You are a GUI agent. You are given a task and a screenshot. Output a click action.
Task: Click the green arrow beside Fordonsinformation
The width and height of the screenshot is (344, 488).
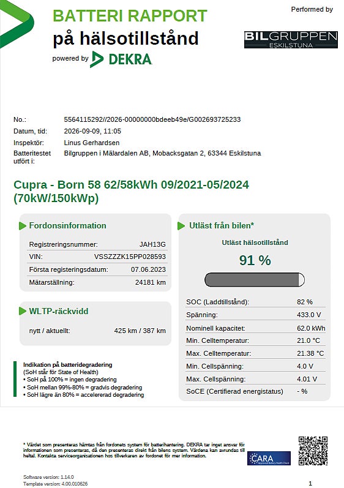tap(23, 226)
